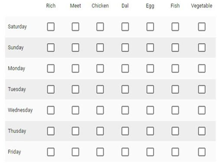217x164 pixels.
Task: Tick Vegetable box for Saturday
Action: tap(202, 27)
